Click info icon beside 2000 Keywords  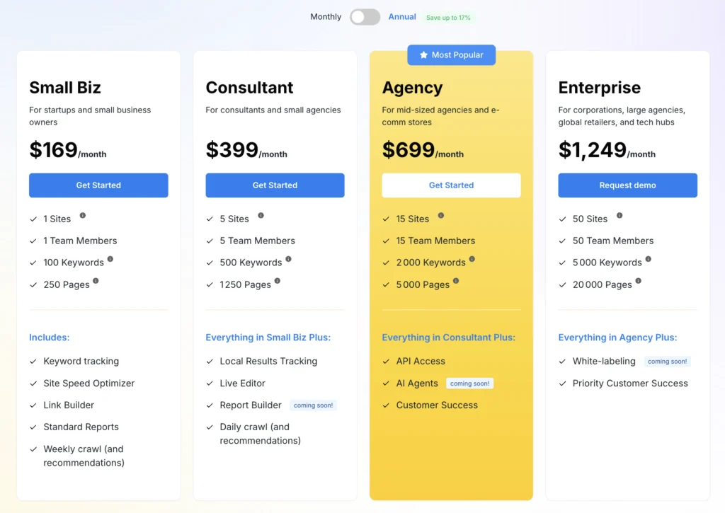tap(472, 259)
